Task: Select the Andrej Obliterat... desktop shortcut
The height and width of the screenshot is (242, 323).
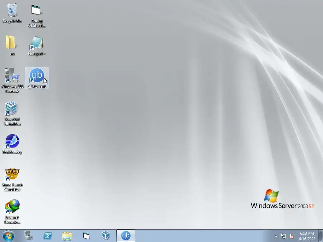Action: pyautogui.click(x=37, y=15)
